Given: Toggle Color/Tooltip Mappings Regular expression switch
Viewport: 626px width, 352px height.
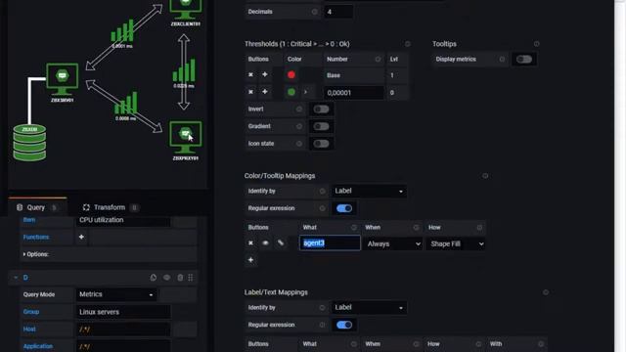Looking at the screenshot, I should [344, 208].
